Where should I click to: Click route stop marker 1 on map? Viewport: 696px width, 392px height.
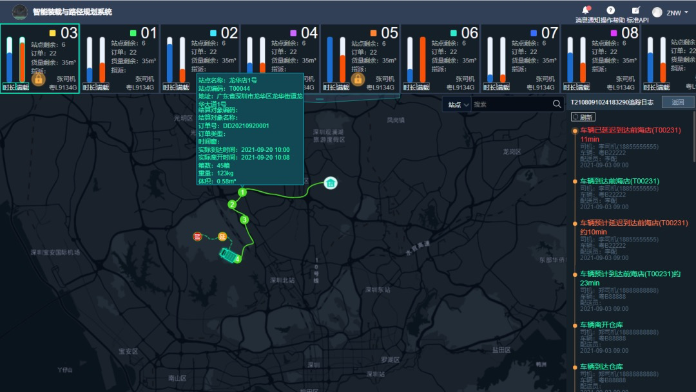click(x=242, y=192)
